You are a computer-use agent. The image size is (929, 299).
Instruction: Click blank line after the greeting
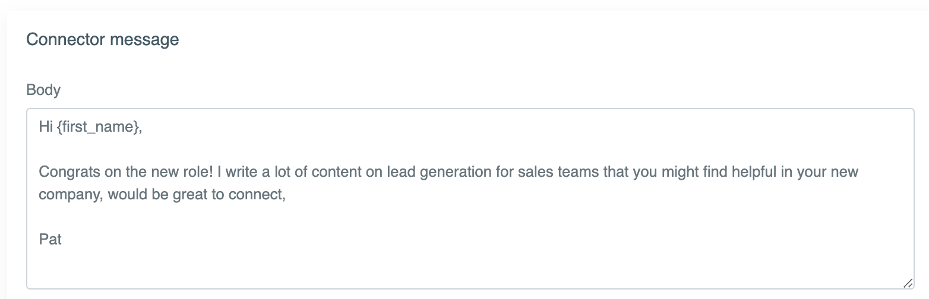click(470, 149)
